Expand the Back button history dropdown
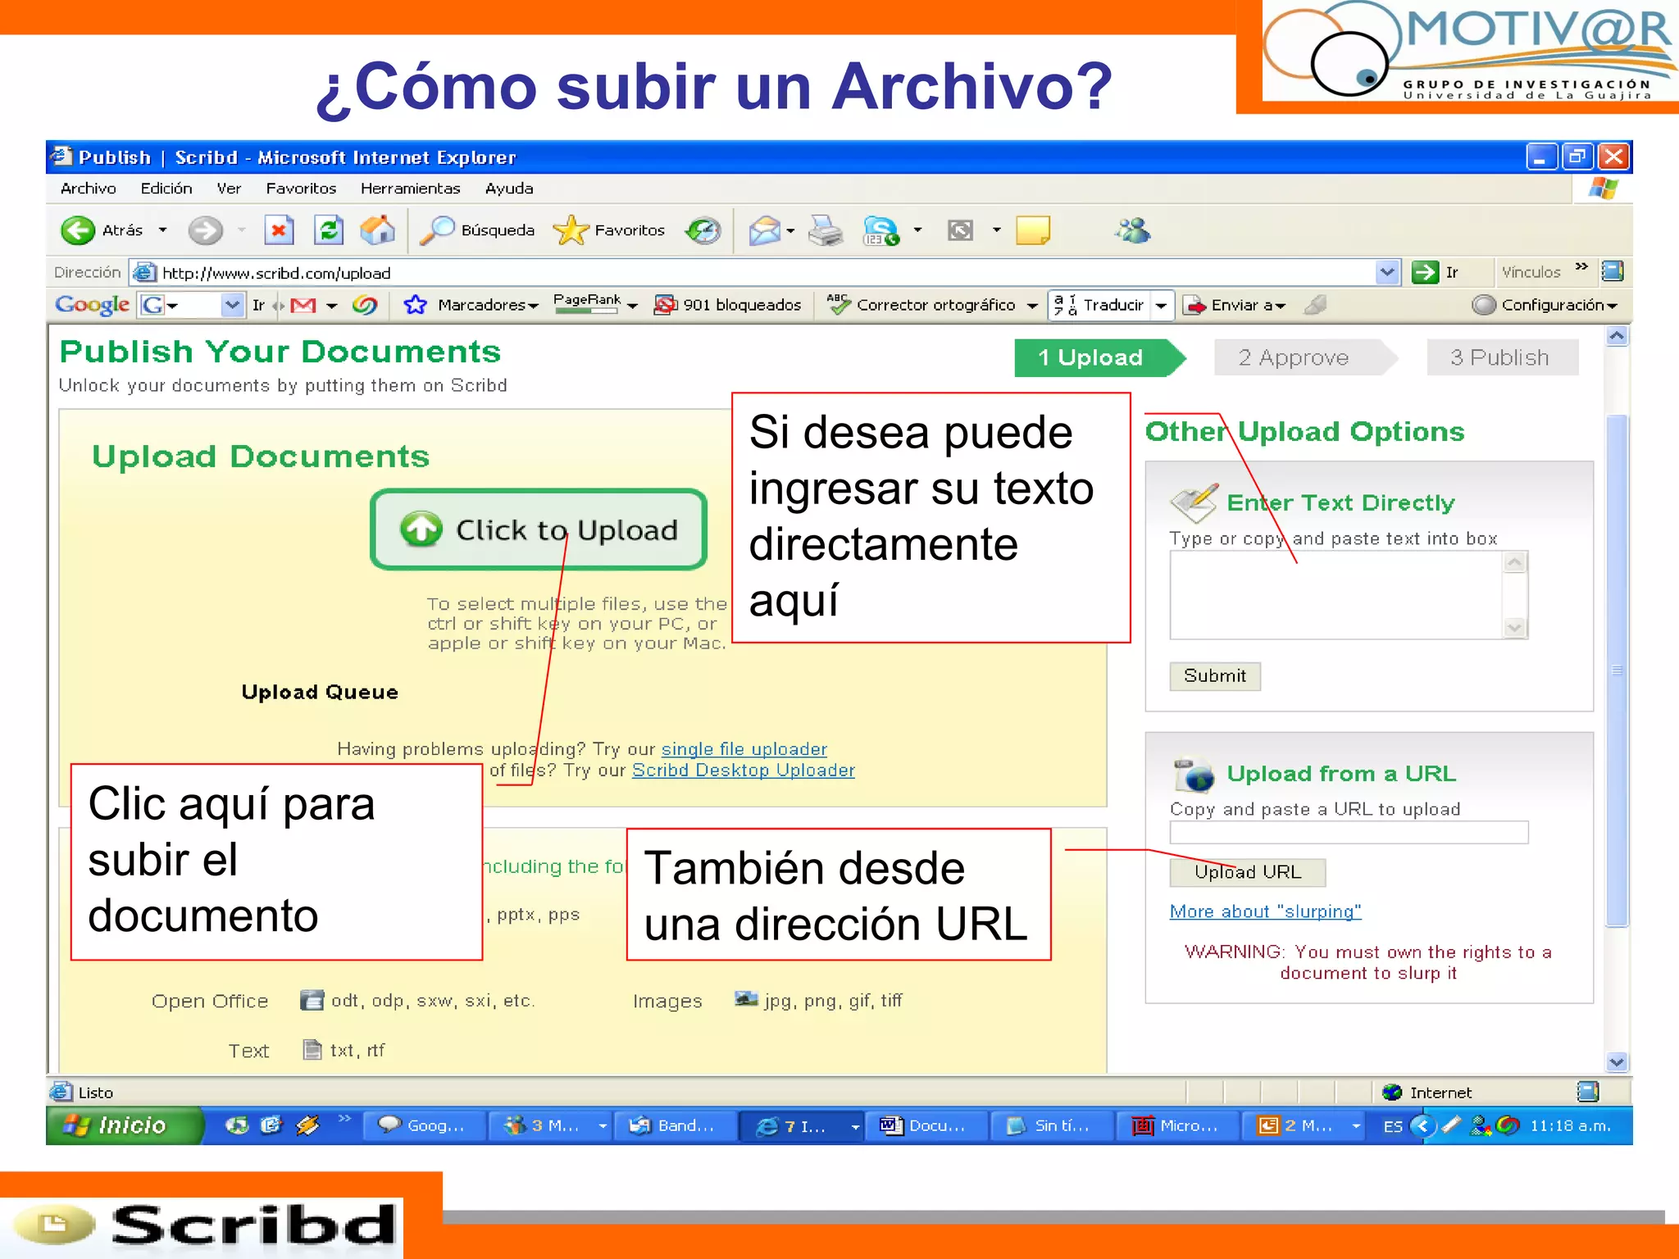 coord(162,230)
